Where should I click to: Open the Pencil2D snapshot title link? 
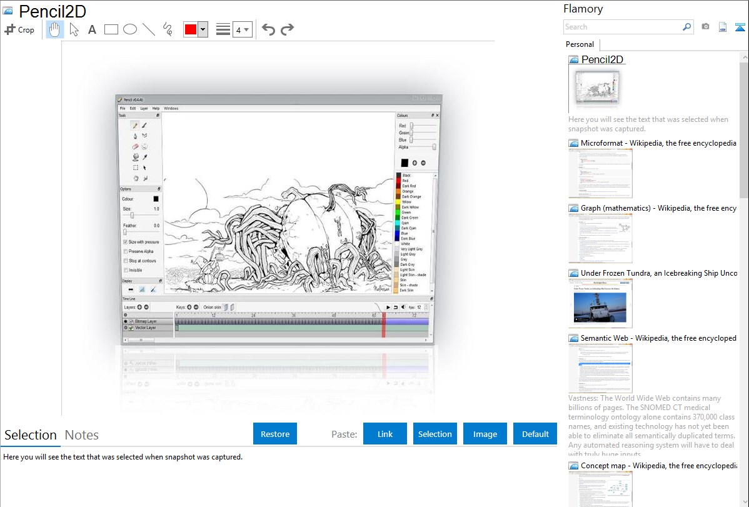tap(602, 59)
